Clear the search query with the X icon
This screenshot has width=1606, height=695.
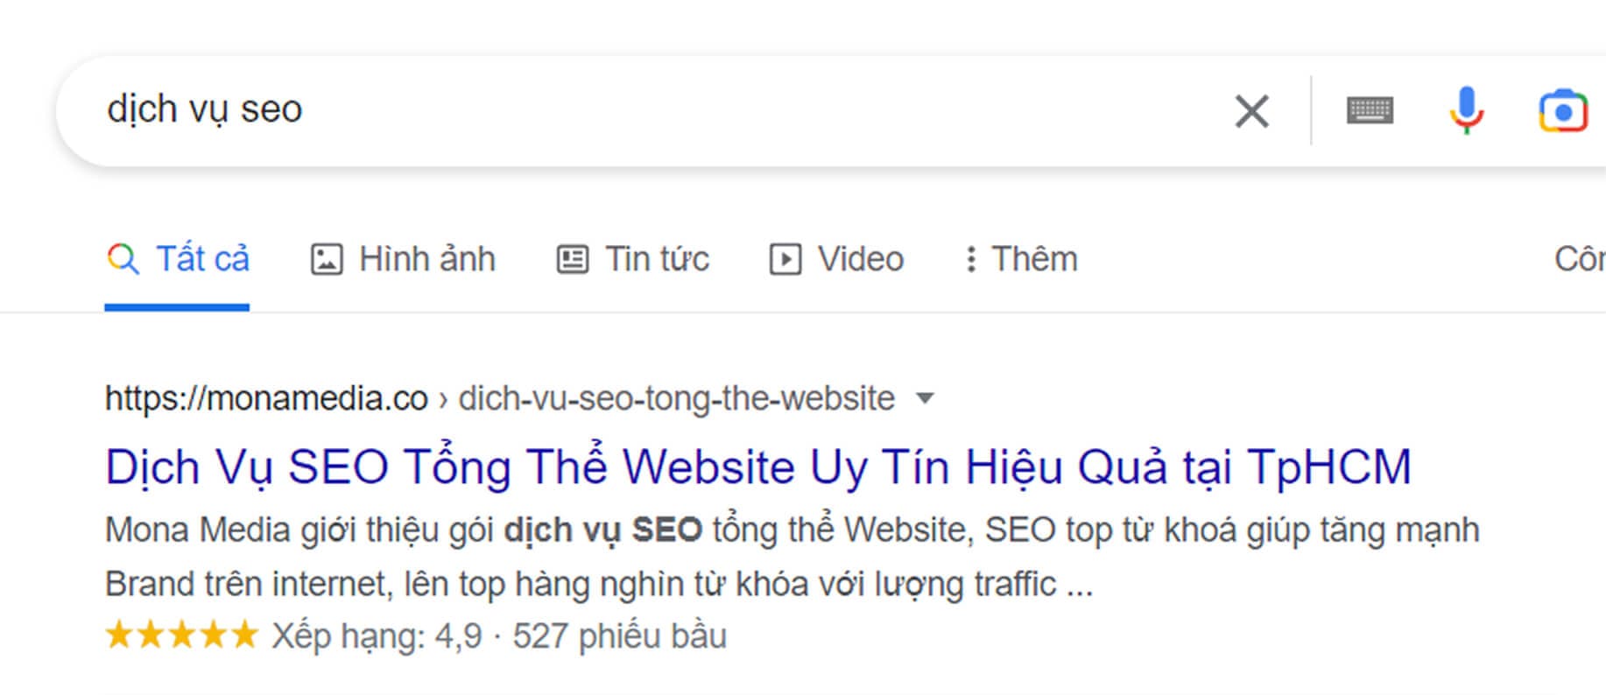pyautogui.click(x=1251, y=111)
